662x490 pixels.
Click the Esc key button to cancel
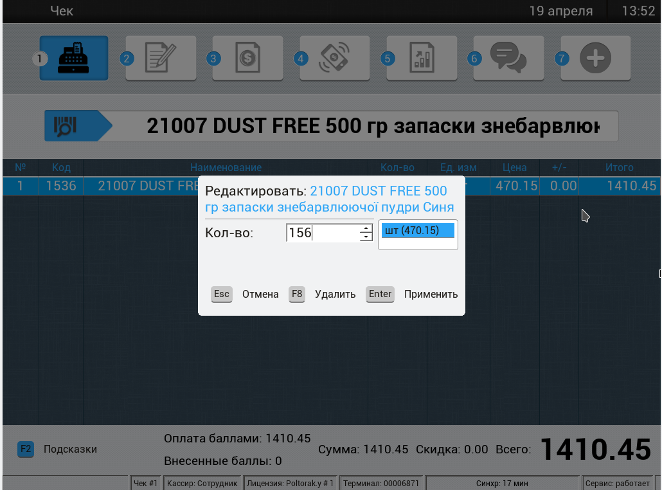point(222,295)
